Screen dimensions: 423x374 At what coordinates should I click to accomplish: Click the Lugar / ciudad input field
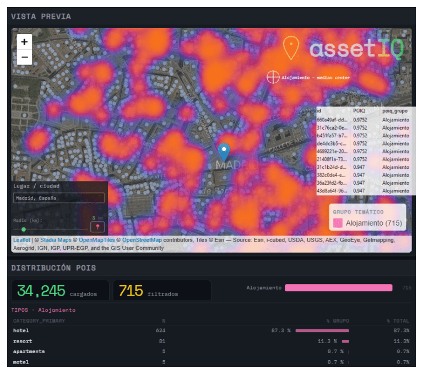click(59, 198)
